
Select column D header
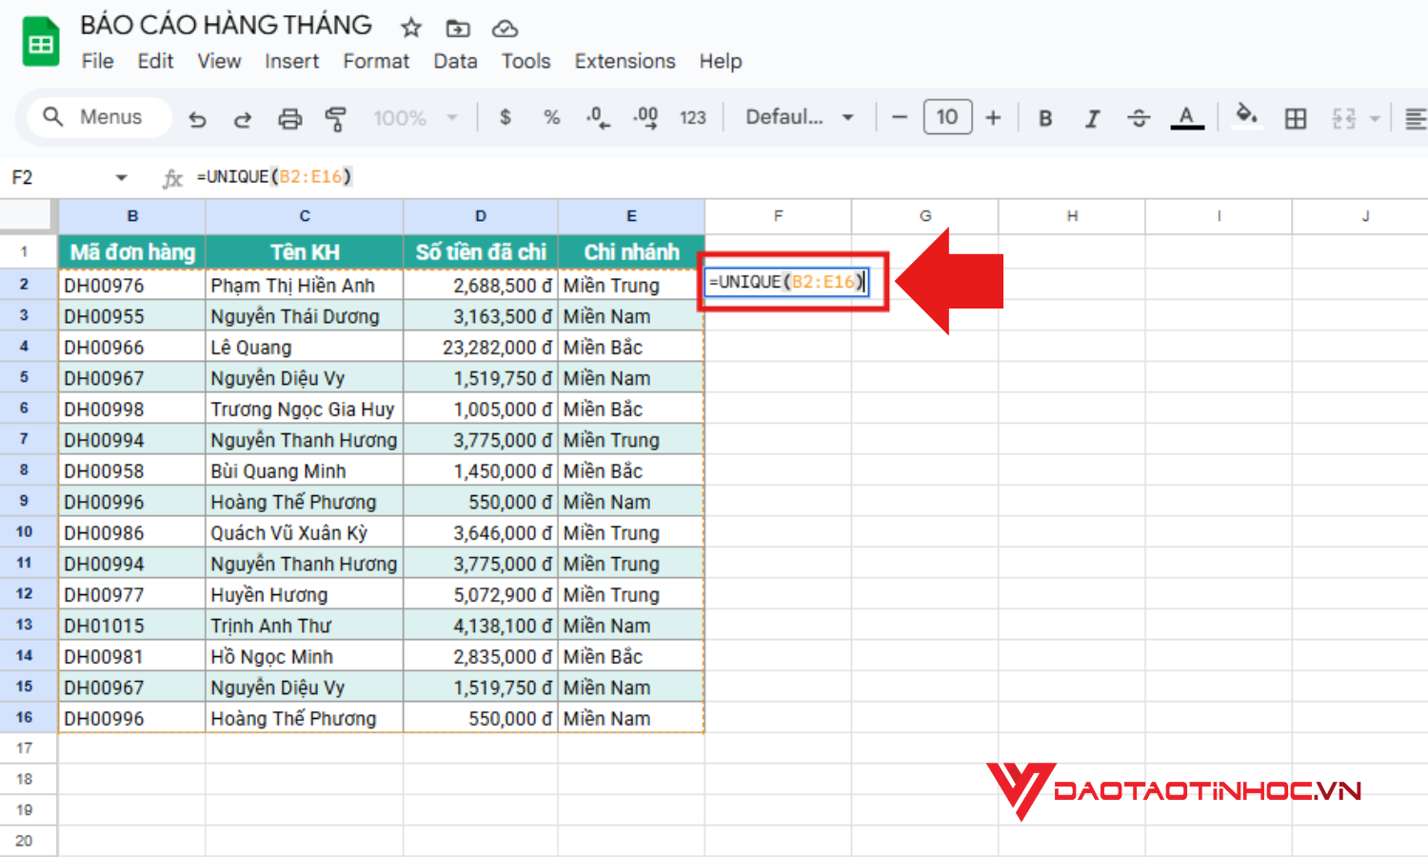tap(481, 216)
